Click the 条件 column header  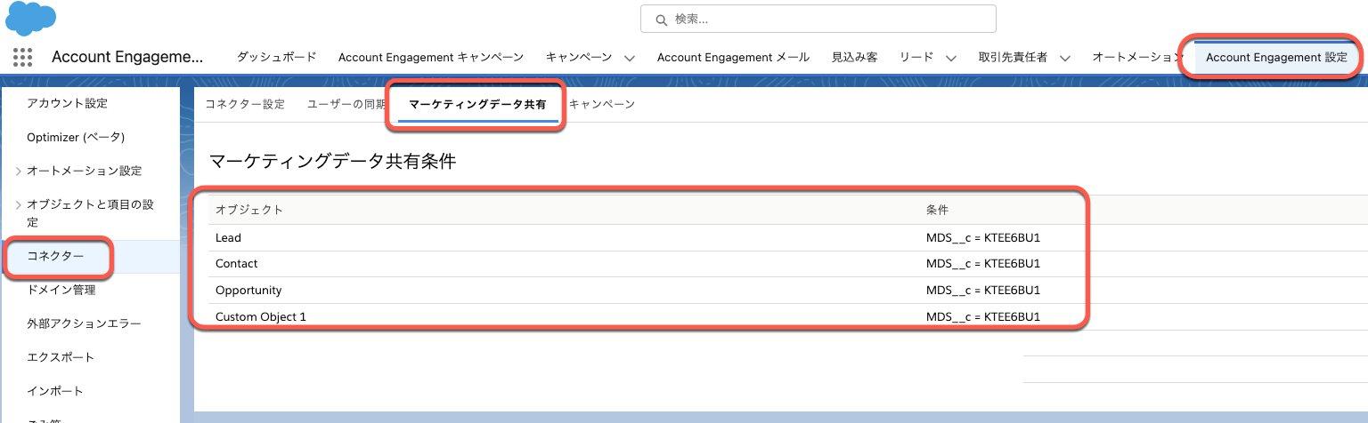(x=938, y=210)
